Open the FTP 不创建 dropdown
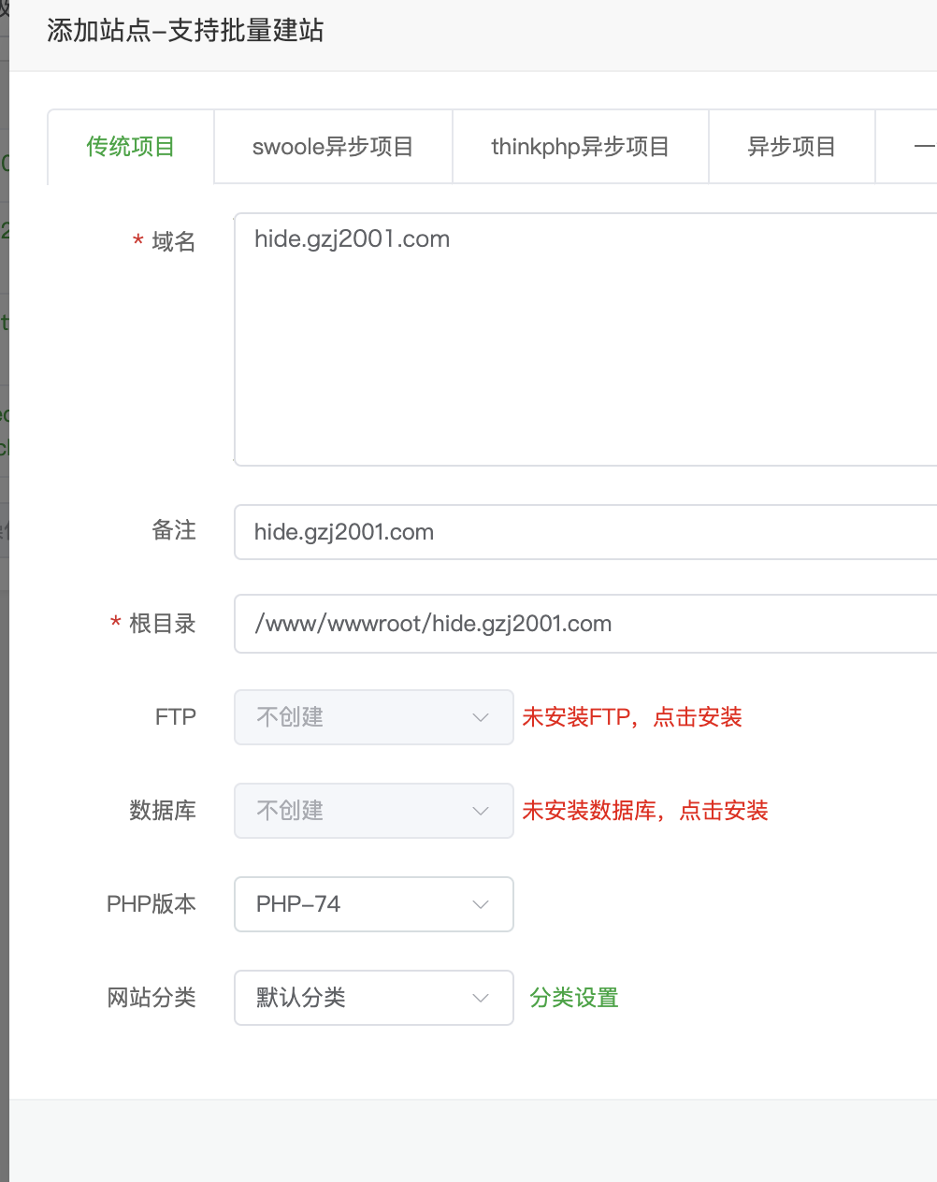 coord(373,717)
